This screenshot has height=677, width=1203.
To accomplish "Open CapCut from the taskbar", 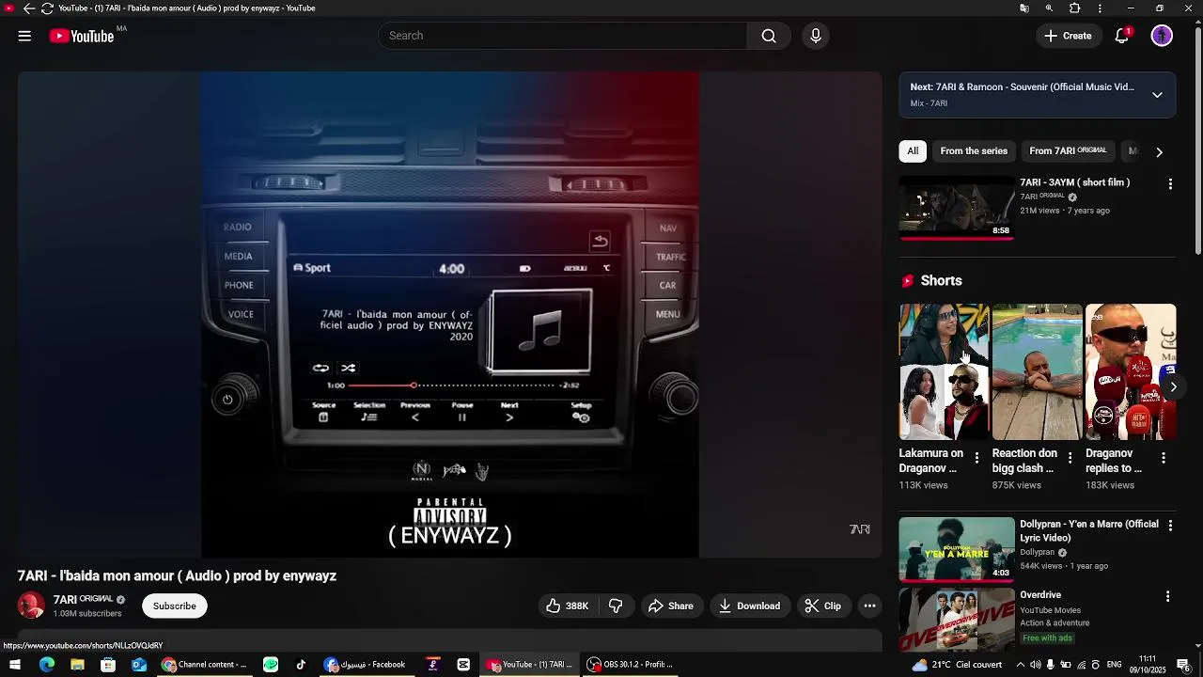I will [x=463, y=665].
